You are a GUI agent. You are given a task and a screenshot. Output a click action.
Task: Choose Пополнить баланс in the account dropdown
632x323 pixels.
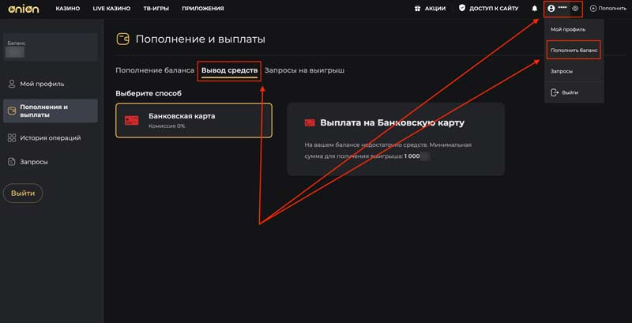point(574,51)
